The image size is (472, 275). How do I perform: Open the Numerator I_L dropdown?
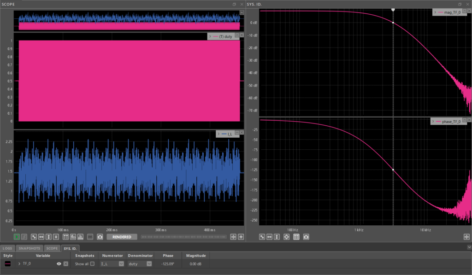112,264
